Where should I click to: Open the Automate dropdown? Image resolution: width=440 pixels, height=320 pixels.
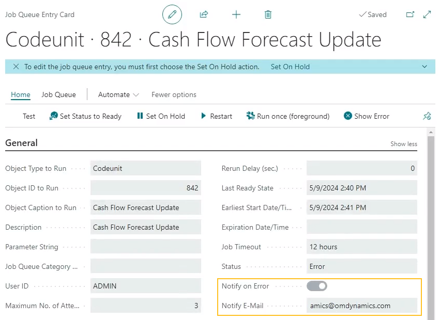point(118,94)
